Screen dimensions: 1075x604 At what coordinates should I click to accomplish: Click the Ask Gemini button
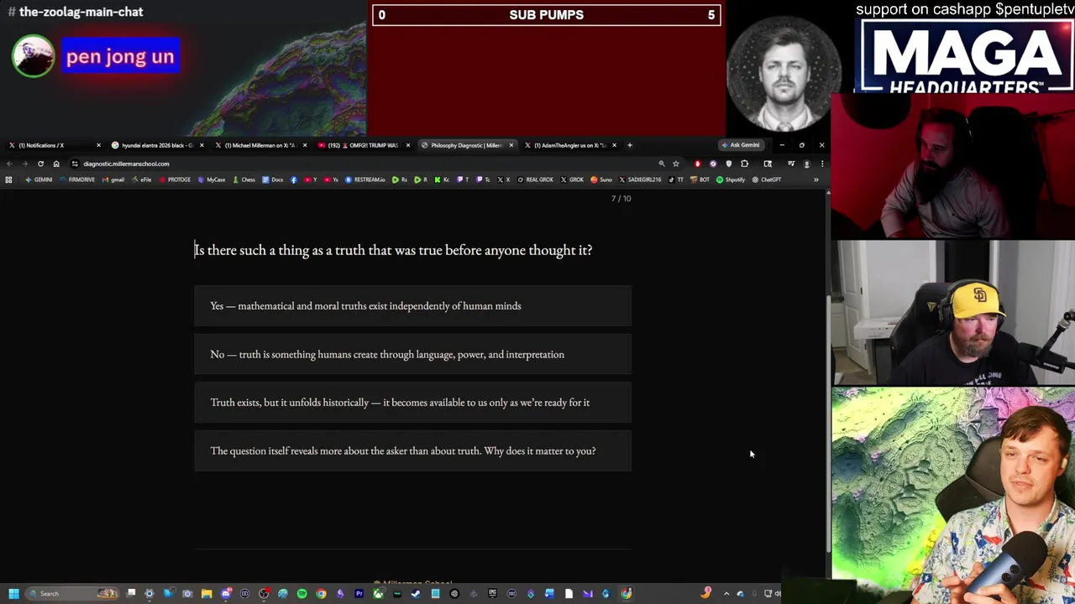coord(741,145)
